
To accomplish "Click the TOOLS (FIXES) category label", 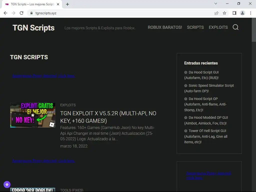I will [72, 190].
